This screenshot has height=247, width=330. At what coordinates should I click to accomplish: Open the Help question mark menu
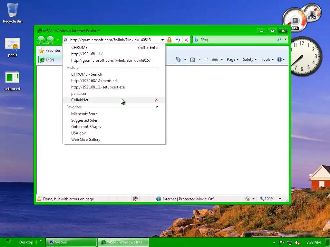point(281,59)
